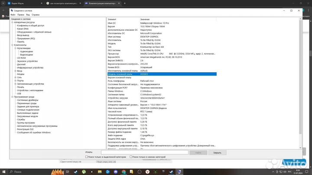Image resolution: width=312 pixels, height=175 pixels.
Task: Select the CD-ROM tree item
Action: [x=22, y=58]
